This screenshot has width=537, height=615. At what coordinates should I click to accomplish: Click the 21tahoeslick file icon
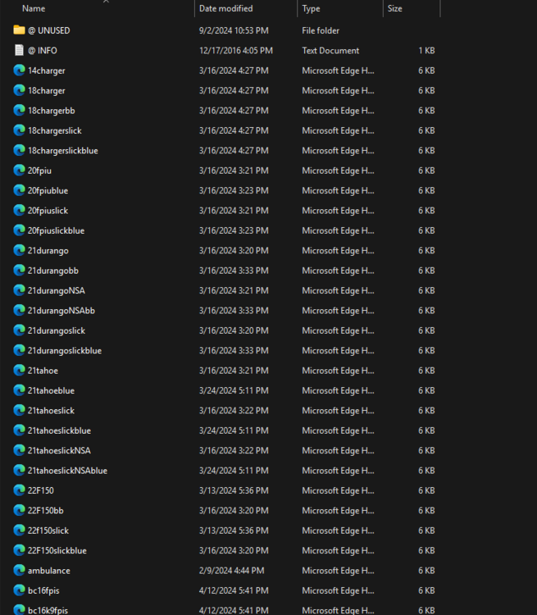(x=19, y=410)
